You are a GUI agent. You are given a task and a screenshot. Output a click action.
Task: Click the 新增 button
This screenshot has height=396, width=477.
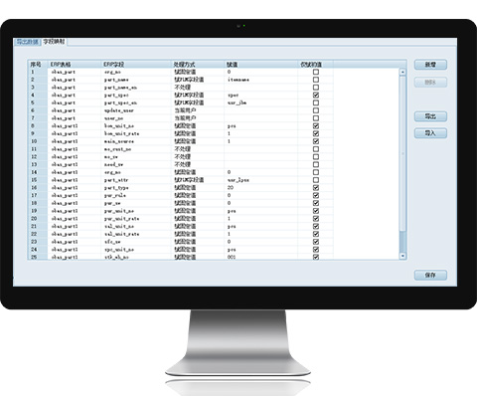430,65
